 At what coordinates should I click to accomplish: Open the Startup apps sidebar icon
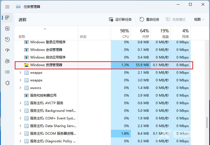click(7, 50)
